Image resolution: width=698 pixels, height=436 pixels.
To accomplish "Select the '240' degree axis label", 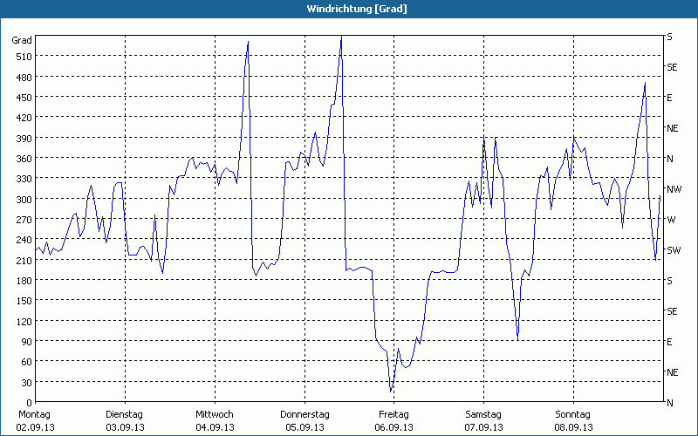I will point(24,241).
